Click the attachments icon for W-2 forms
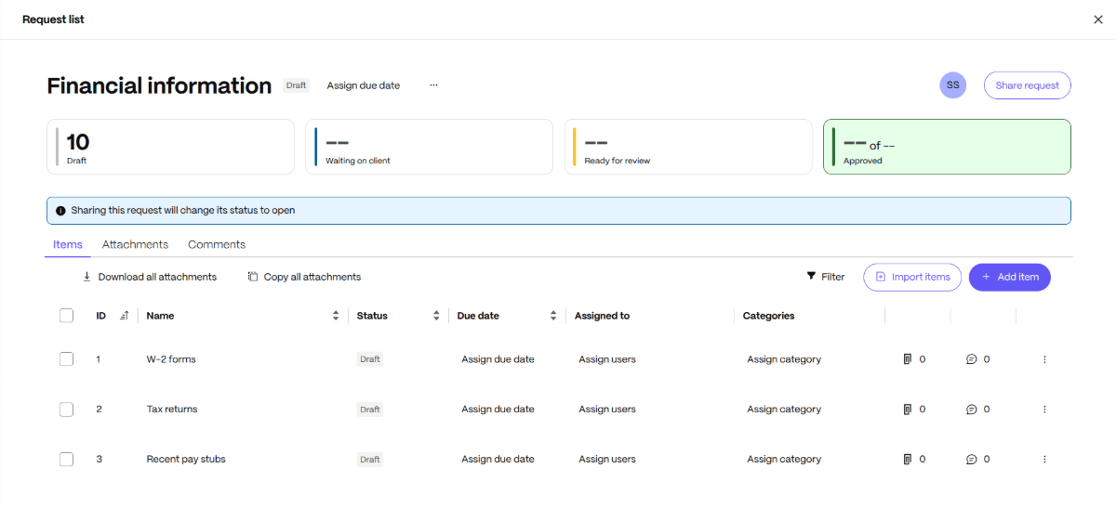The height and width of the screenshot is (507, 1116). [908, 359]
